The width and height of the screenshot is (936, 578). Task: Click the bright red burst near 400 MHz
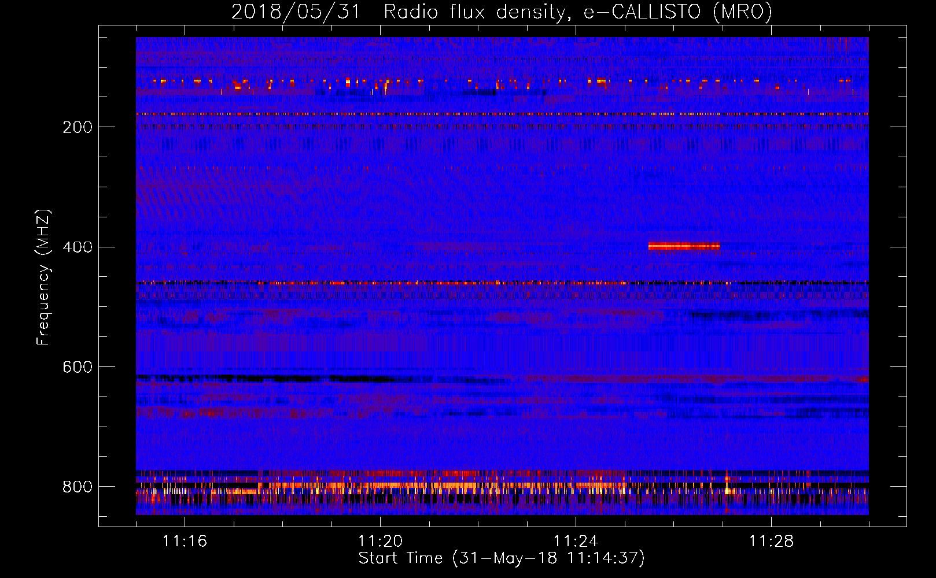(684, 246)
